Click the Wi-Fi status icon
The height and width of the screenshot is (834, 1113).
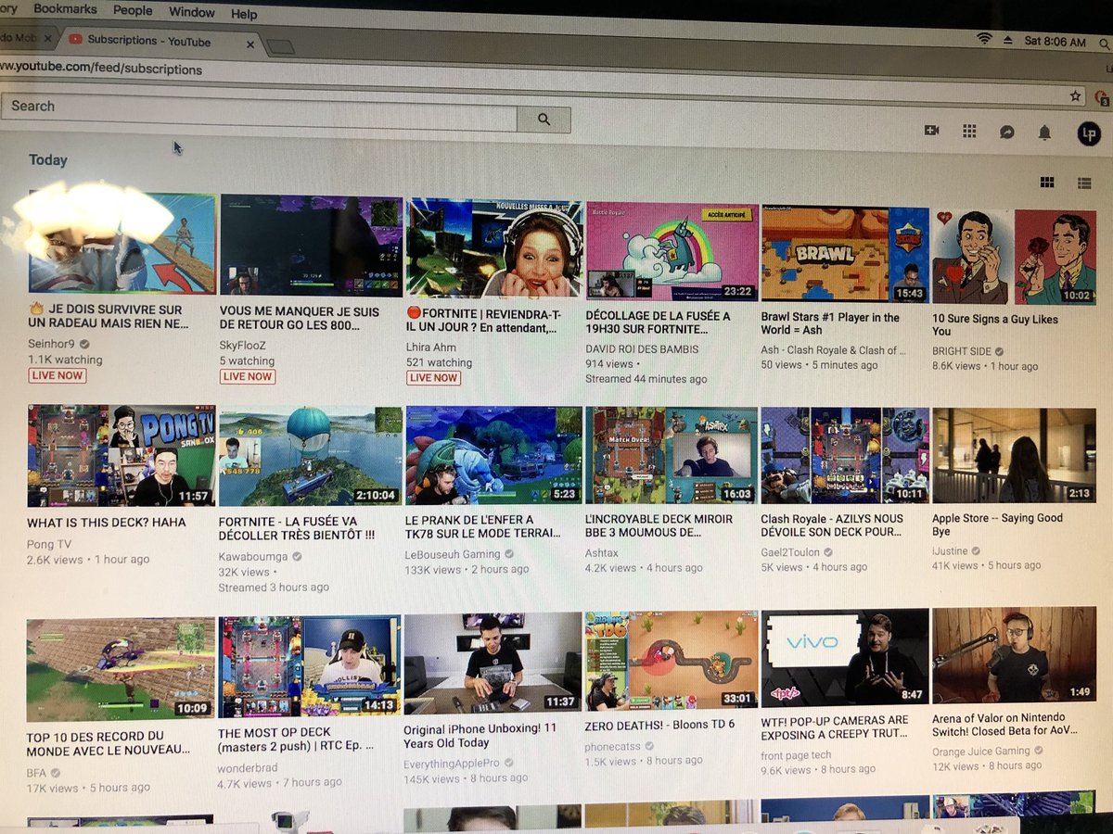pos(983,40)
